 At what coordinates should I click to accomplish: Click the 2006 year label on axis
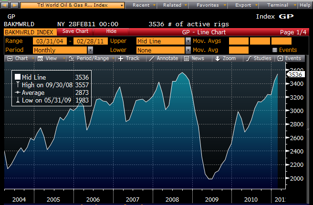[x=93, y=199]
